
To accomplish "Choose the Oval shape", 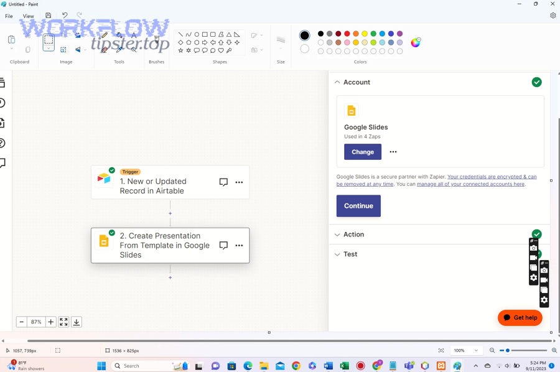I will 197,35.
